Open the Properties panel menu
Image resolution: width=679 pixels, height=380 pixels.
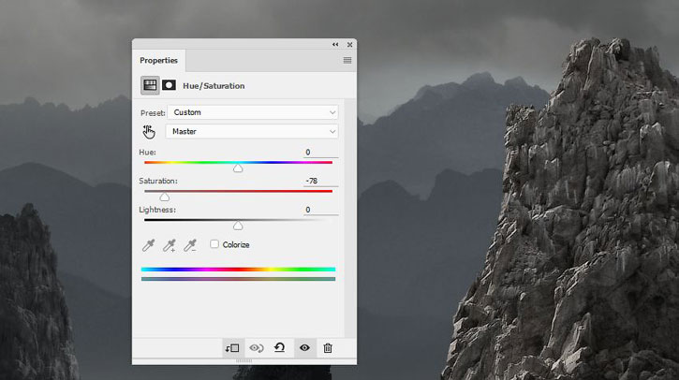pyautogui.click(x=347, y=60)
